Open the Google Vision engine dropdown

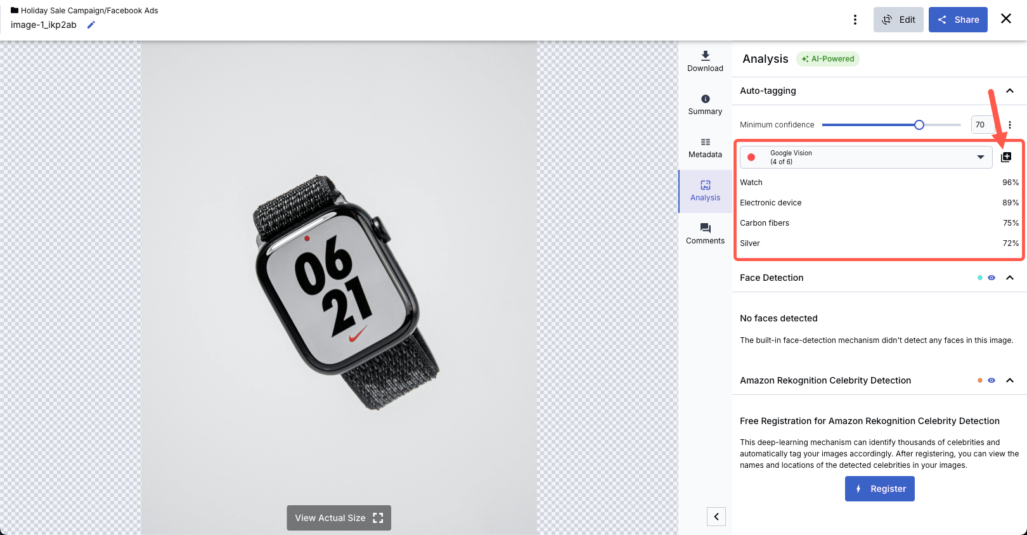click(866, 157)
